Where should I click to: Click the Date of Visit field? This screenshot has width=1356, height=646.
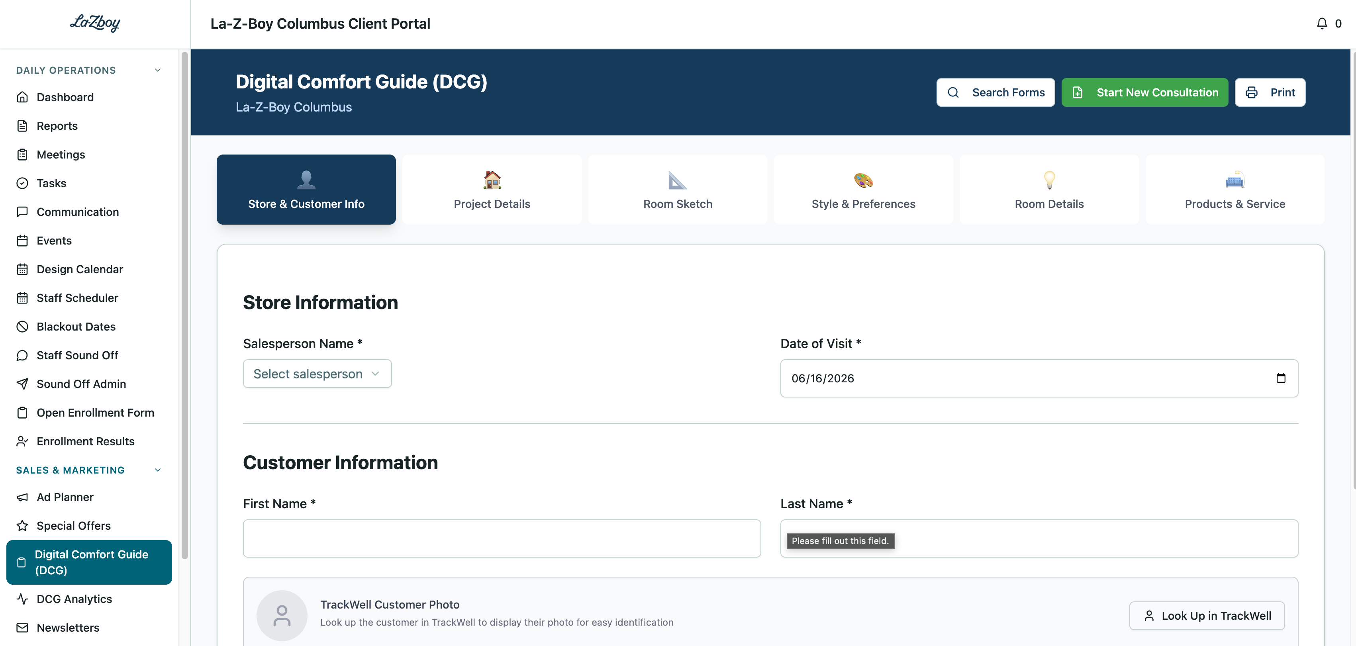click(x=1039, y=378)
